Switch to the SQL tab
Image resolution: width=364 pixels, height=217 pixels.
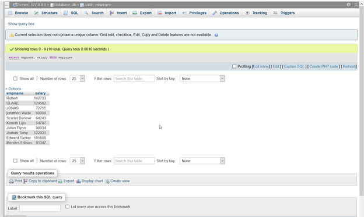71,13
